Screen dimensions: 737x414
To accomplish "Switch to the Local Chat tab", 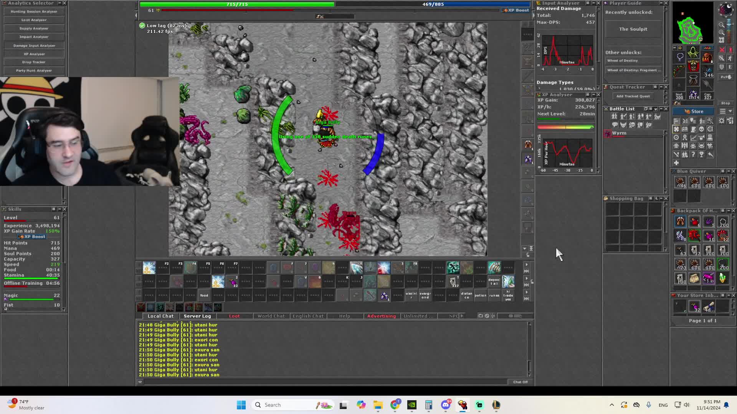I will [x=160, y=316].
